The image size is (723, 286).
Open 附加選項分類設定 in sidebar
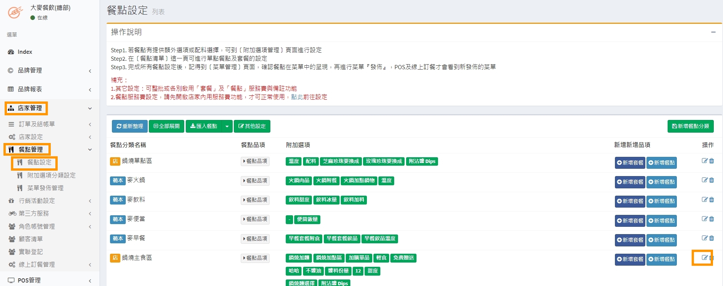[51, 175]
